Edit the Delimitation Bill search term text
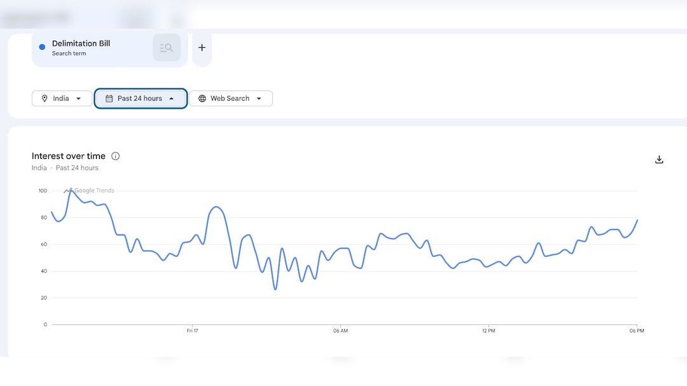Image resolution: width=687 pixels, height=386 pixels. tap(81, 43)
